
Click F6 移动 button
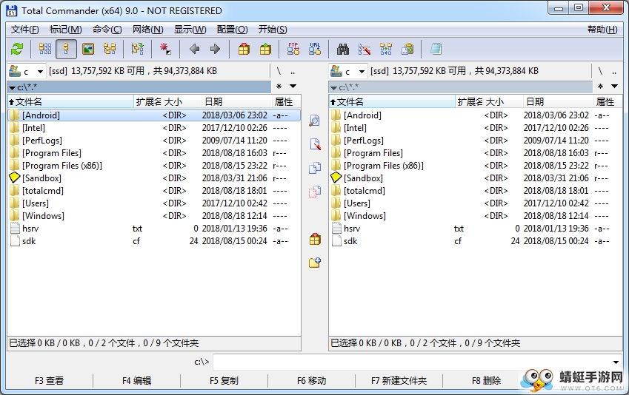click(312, 381)
